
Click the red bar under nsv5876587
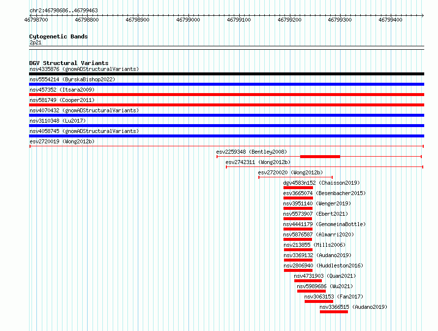pyautogui.click(x=297, y=239)
